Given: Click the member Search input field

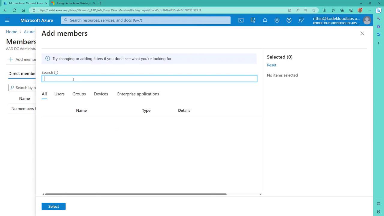Looking at the screenshot, I should (149, 79).
